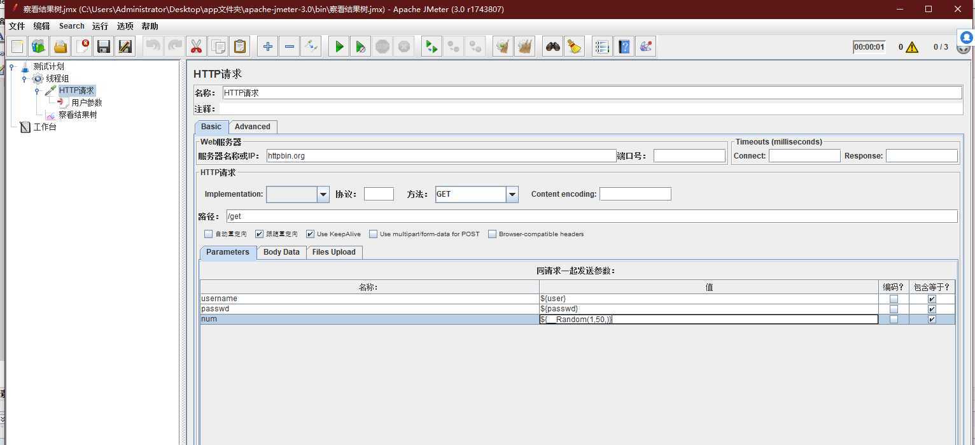Cut selection with the scissors icon
This screenshot has width=975, height=445.
pos(196,46)
